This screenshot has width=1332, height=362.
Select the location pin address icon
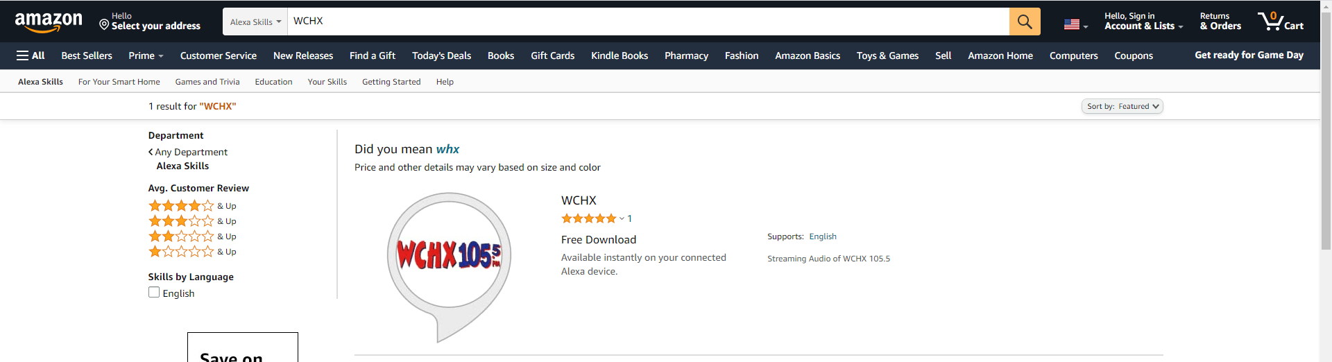(104, 25)
